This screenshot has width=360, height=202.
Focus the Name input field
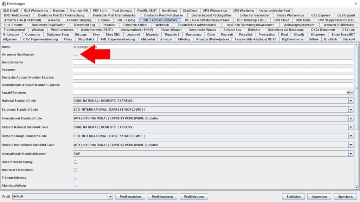(213, 47)
